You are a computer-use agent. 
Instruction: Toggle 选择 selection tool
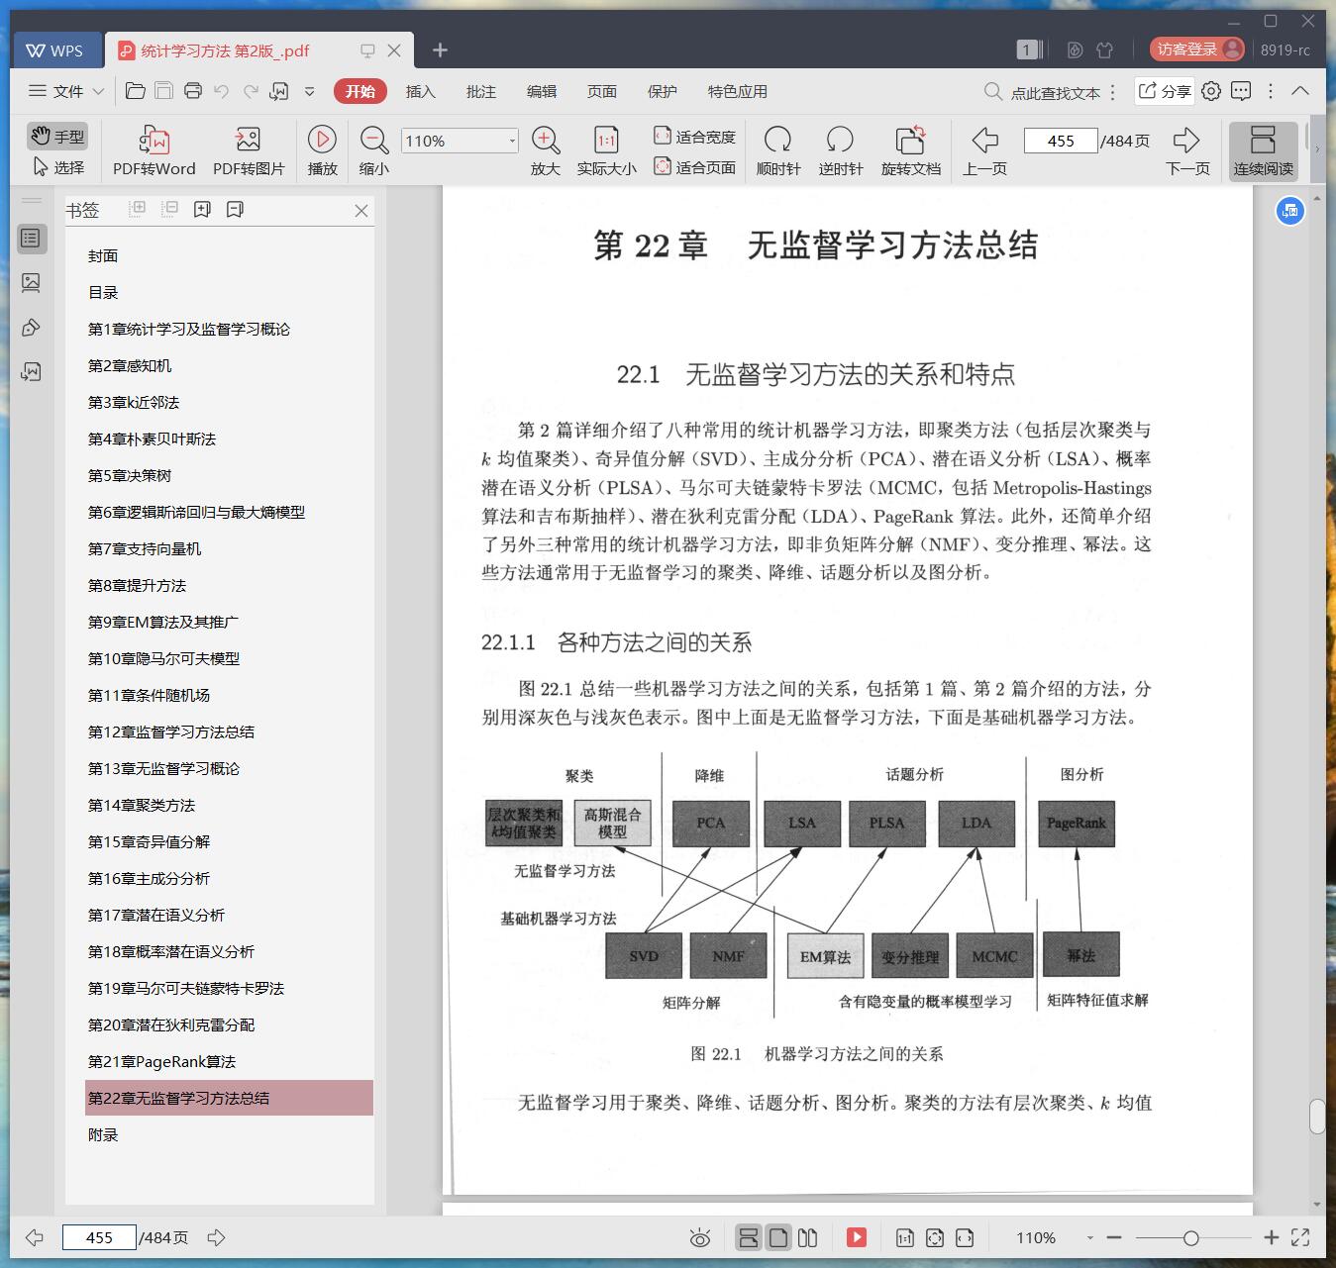(58, 167)
